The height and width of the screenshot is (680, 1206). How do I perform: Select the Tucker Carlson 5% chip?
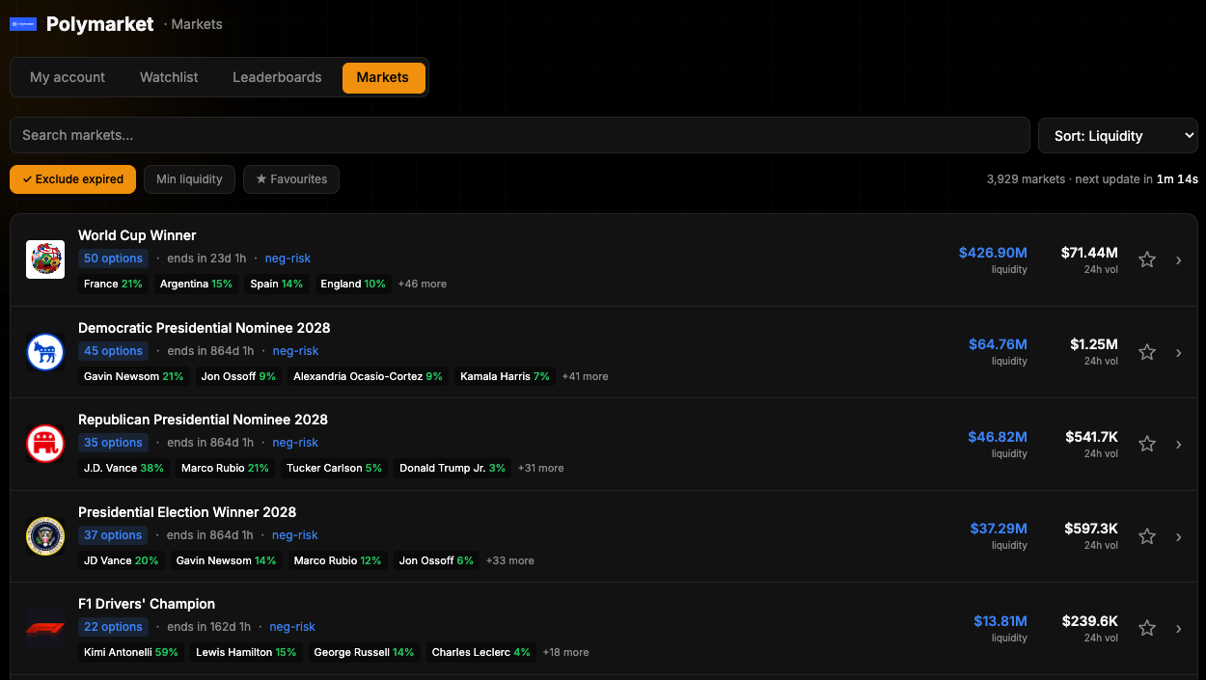pos(334,468)
